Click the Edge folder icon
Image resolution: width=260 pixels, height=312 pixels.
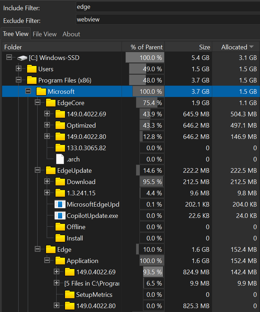tap(51, 250)
